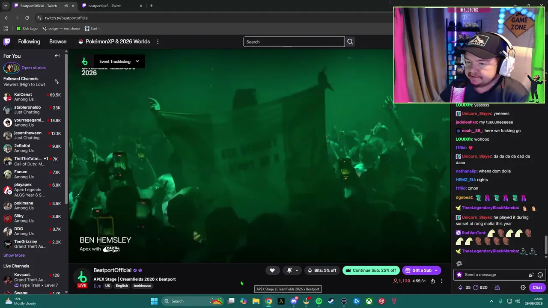Open Discord from the taskbar

coord(294,301)
